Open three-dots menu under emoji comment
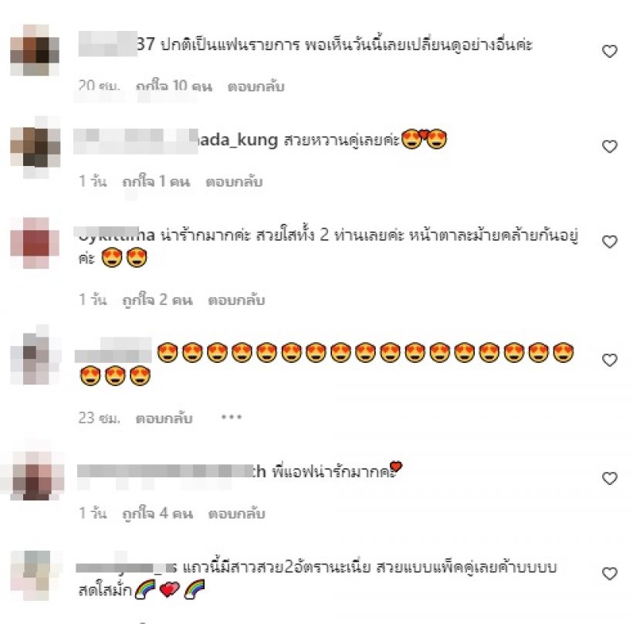Image resolution: width=633 pixels, height=624 pixels. click(x=232, y=417)
